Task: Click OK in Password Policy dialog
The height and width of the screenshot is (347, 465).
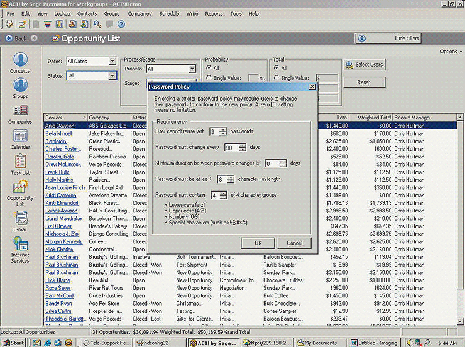Action: pyautogui.click(x=258, y=243)
